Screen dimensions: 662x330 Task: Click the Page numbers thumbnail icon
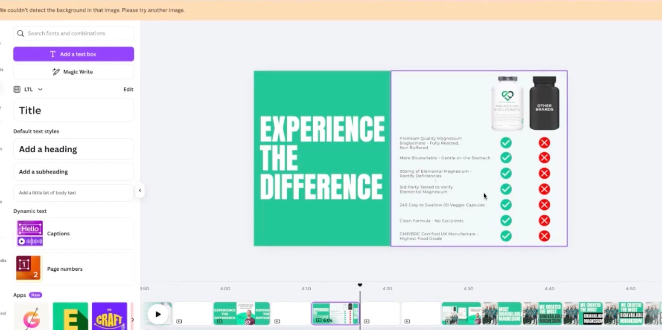click(x=29, y=268)
